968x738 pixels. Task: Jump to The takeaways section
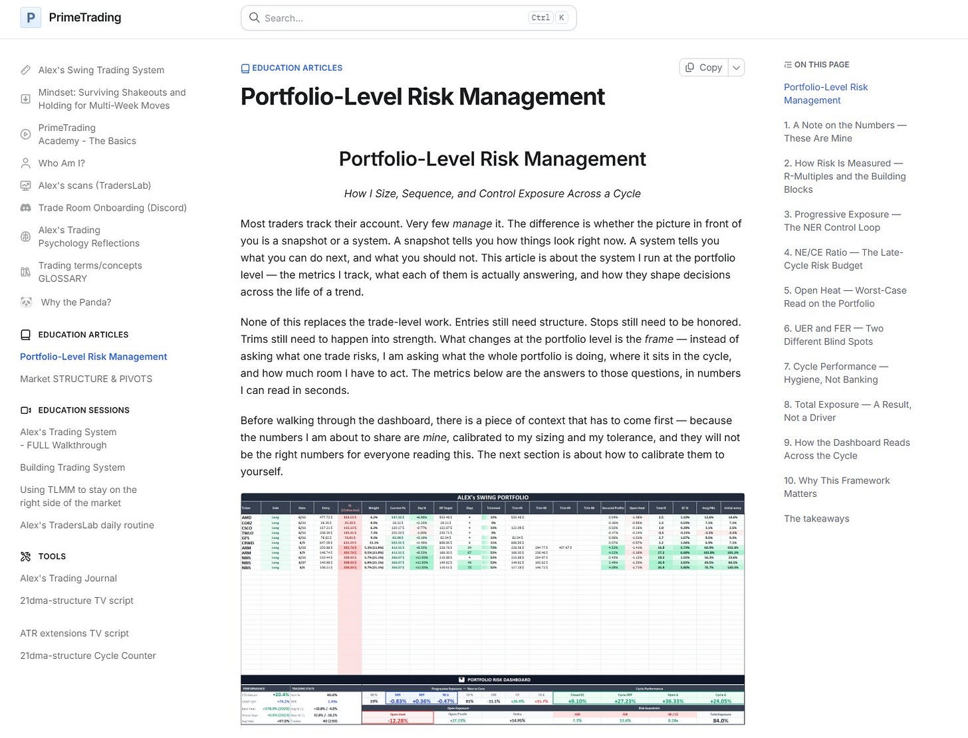click(x=816, y=519)
